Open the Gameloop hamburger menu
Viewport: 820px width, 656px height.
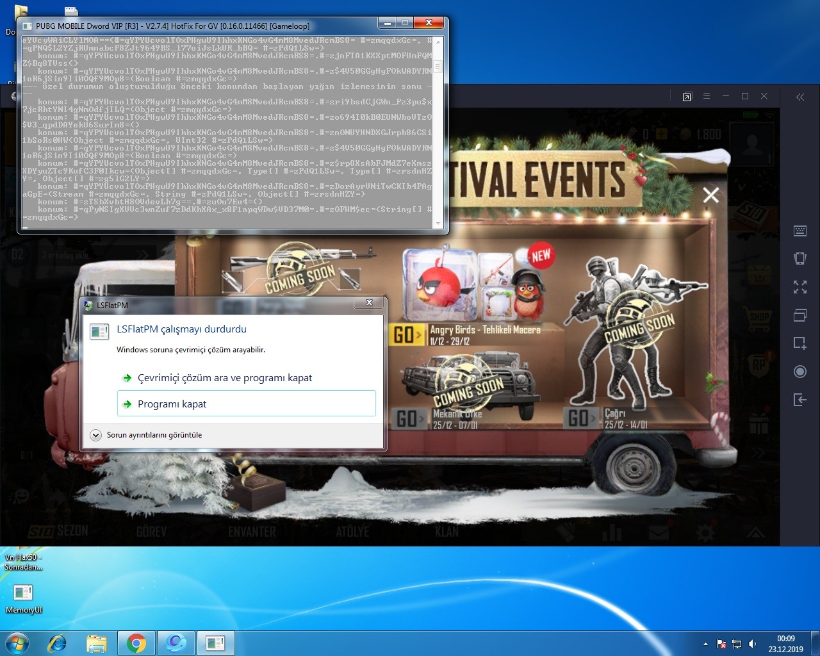coord(707,96)
